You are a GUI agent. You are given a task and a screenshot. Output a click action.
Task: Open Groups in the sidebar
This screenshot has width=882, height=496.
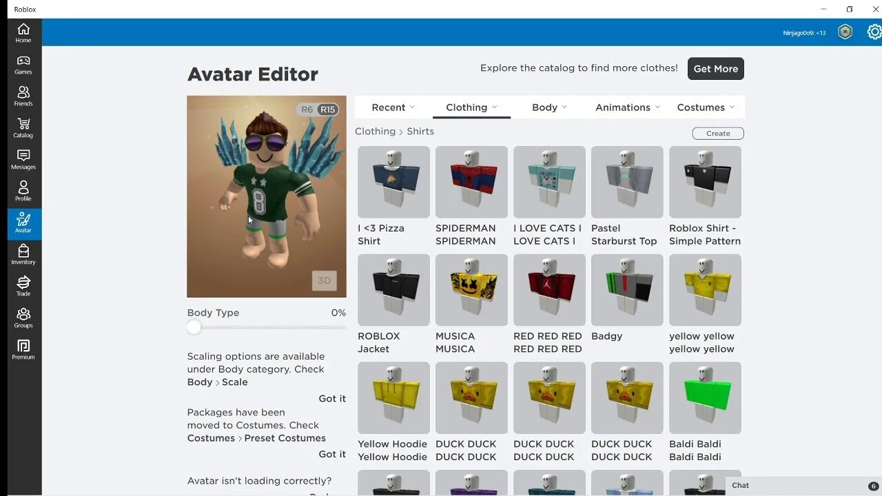[x=23, y=318]
